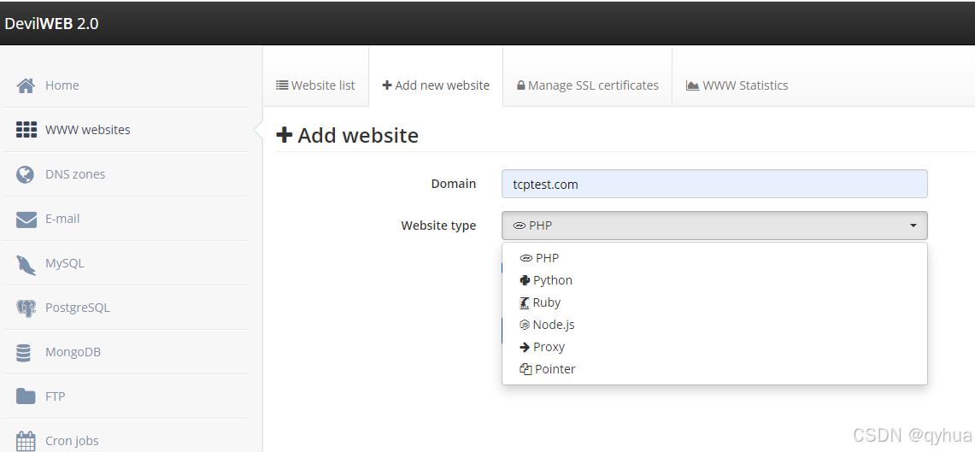The image size is (975, 452).
Task: Click the Home house icon in sidebar
Action: click(x=26, y=85)
